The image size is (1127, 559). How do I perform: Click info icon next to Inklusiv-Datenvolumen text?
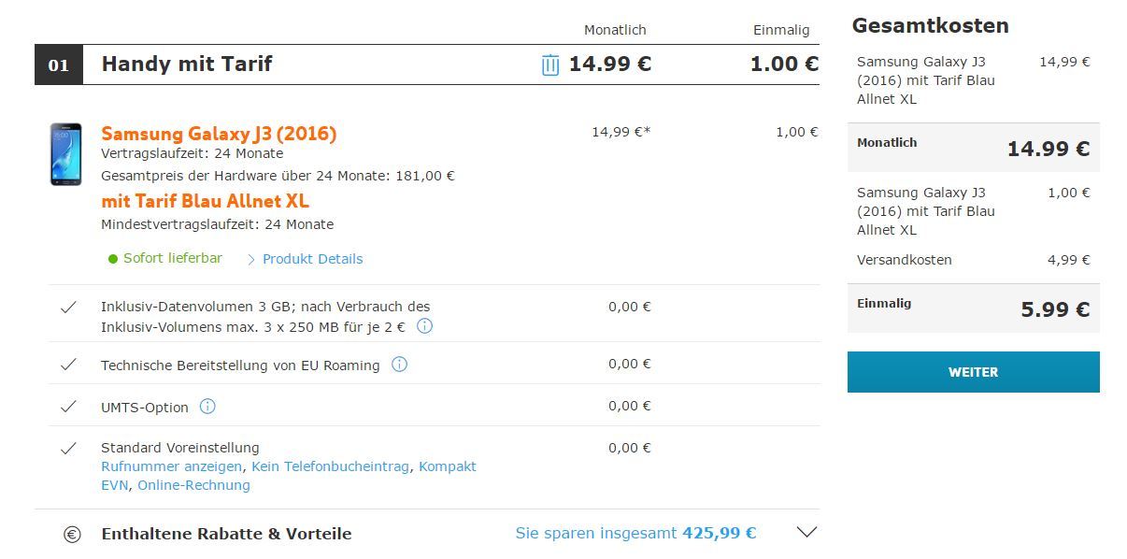coord(424,326)
